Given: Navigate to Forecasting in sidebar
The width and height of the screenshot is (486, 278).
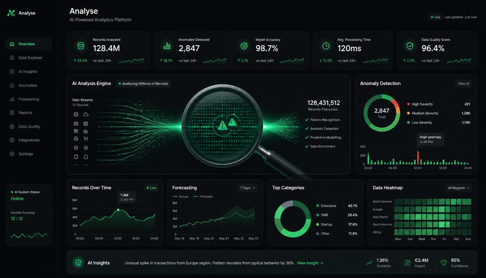Looking at the screenshot, I should [x=29, y=99].
